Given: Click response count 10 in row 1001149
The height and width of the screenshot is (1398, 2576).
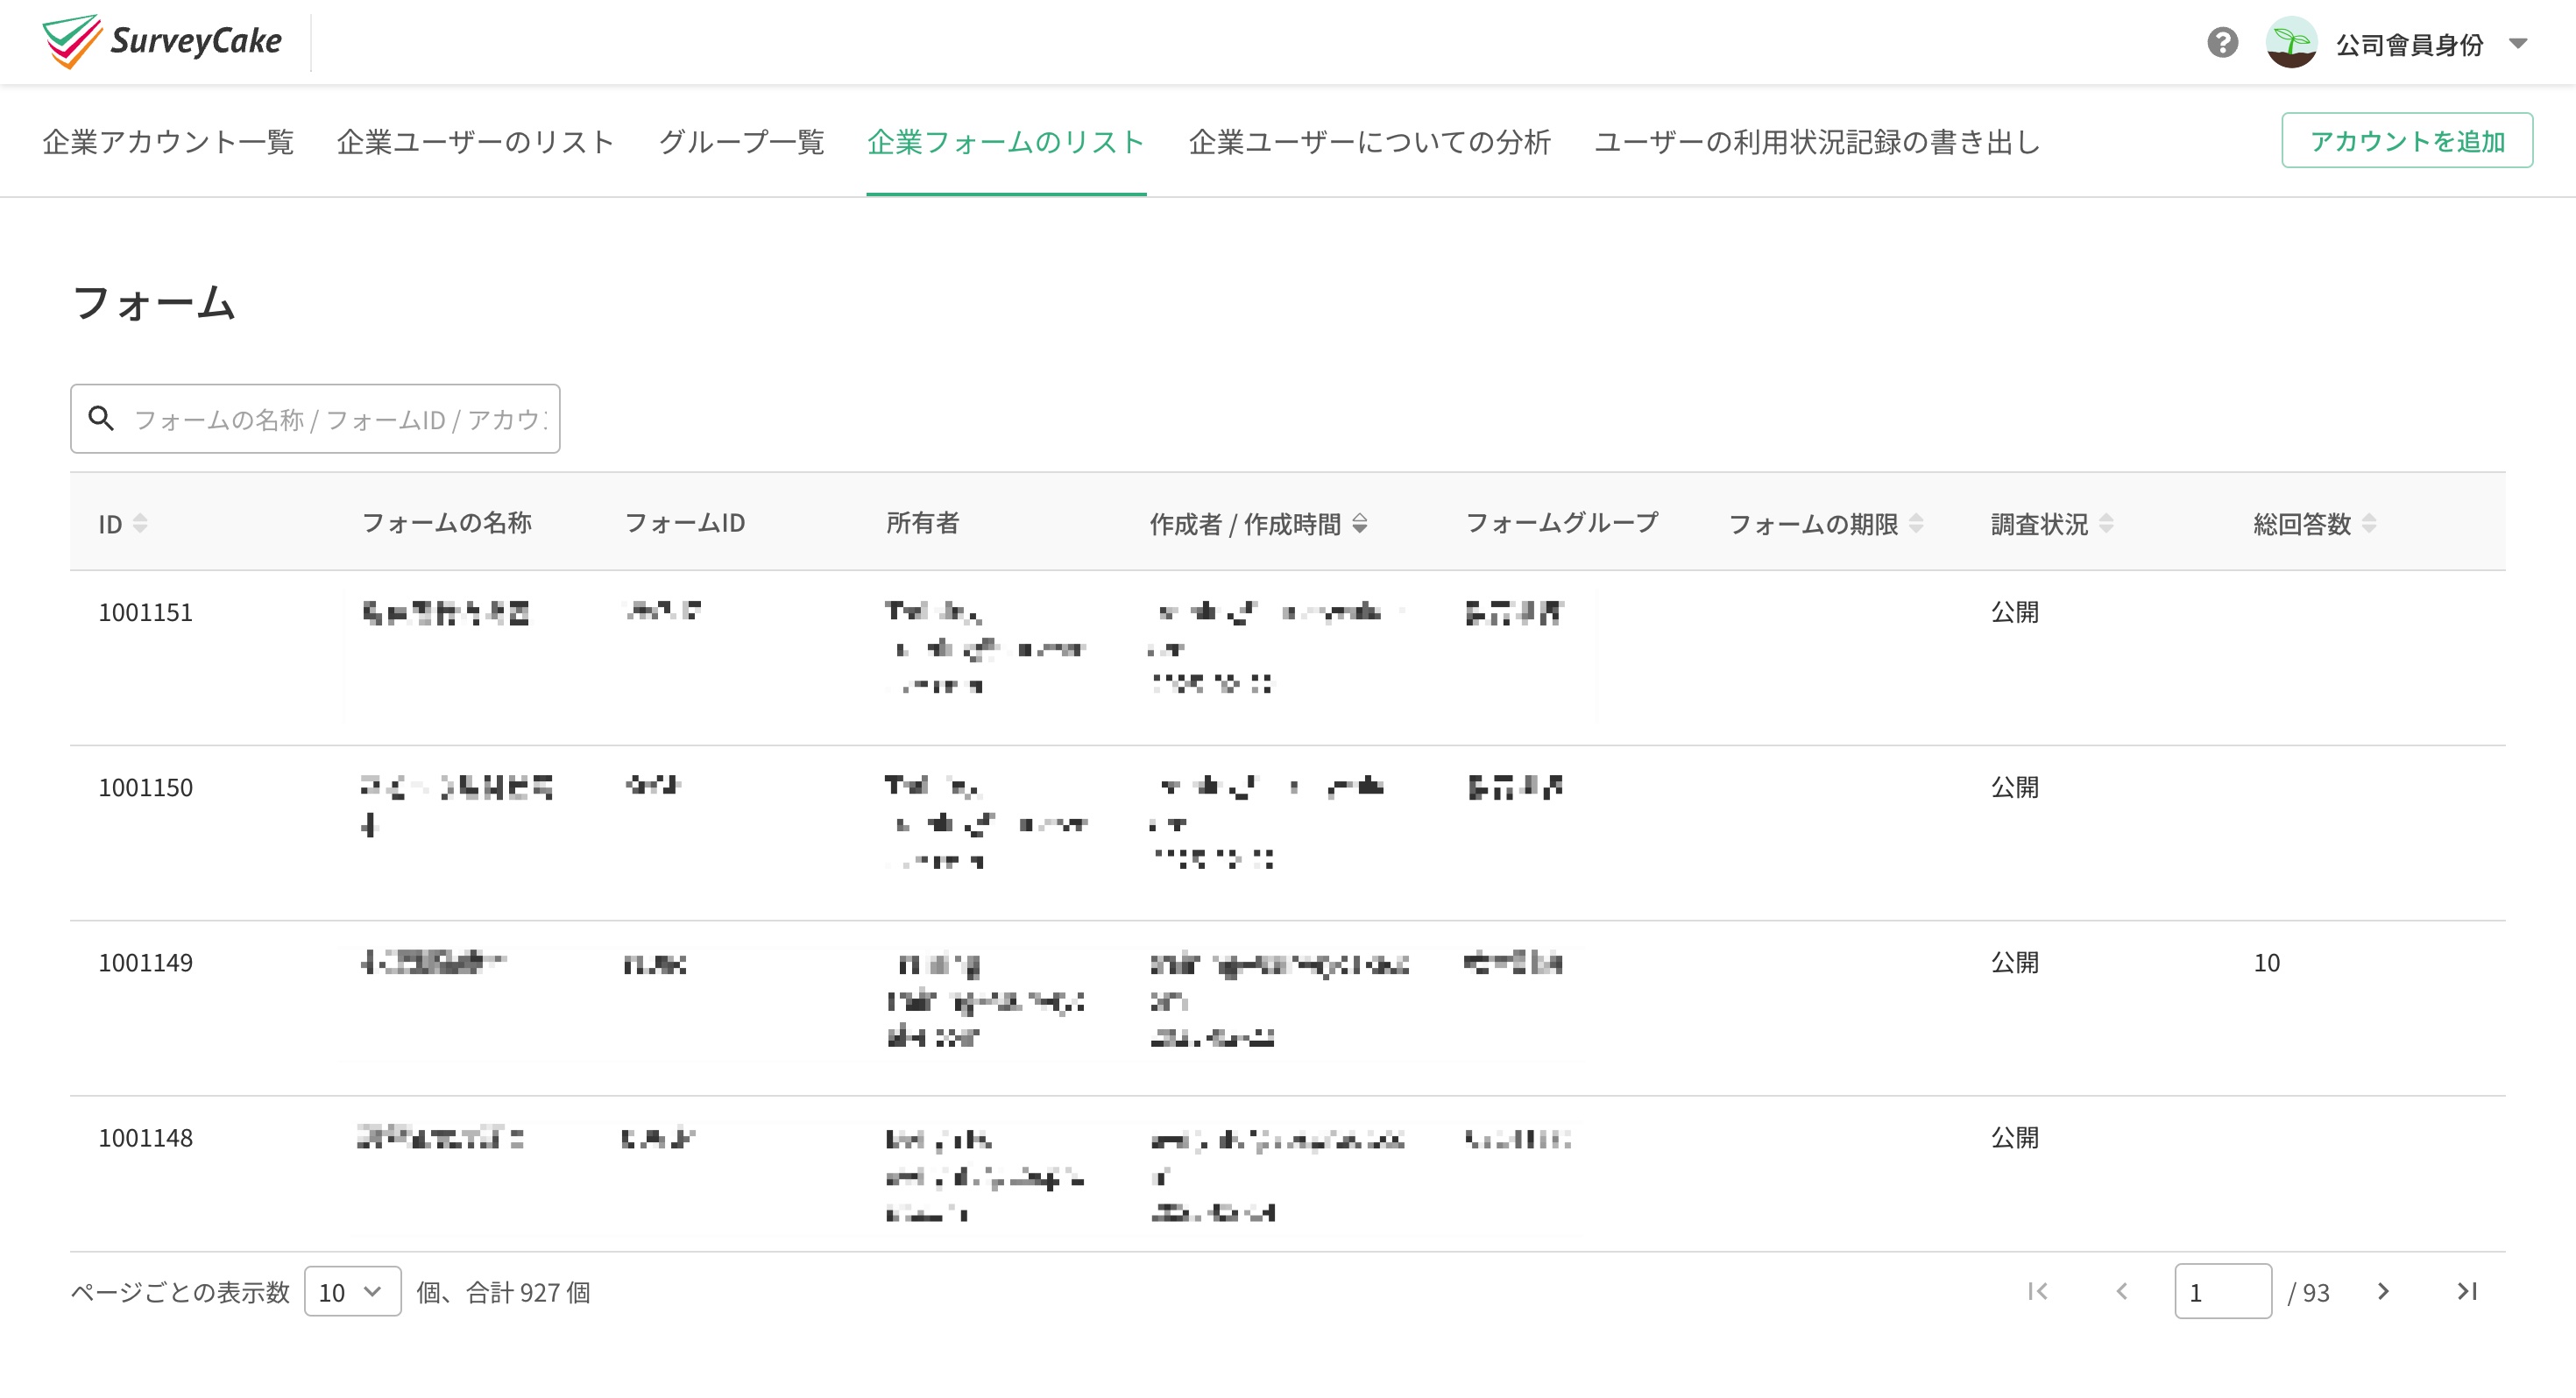Looking at the screenshot, I should click(2266, 962).
